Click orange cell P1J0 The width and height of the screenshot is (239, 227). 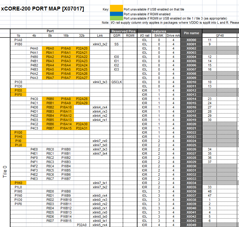point(18,145)
